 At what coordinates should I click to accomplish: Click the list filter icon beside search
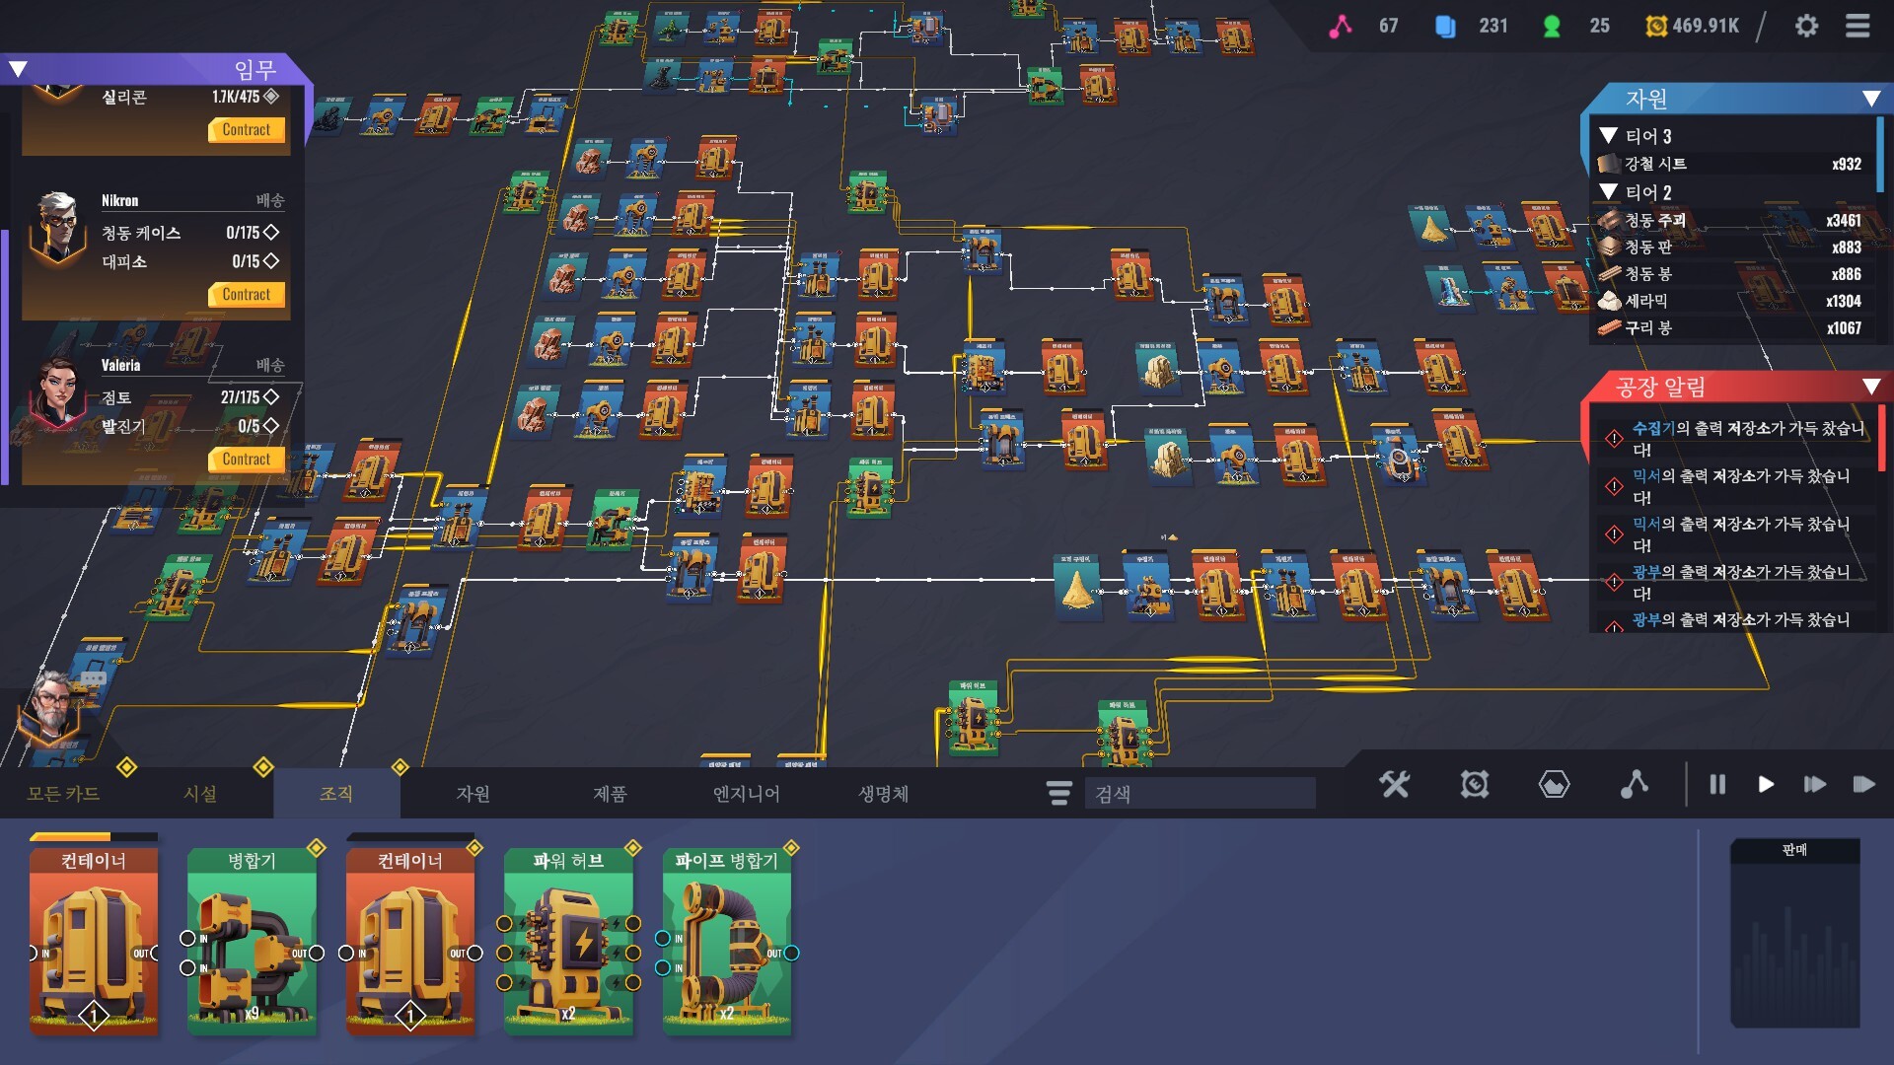[x=1058, y=793]
